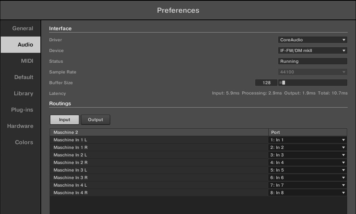Click the Buffer Size slider handle
The width and height of the screenshot is (356, 214).
click(x=283, y=83)
